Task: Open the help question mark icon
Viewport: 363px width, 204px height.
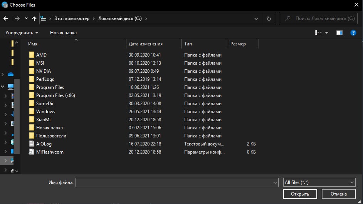Action: (353, 33)
